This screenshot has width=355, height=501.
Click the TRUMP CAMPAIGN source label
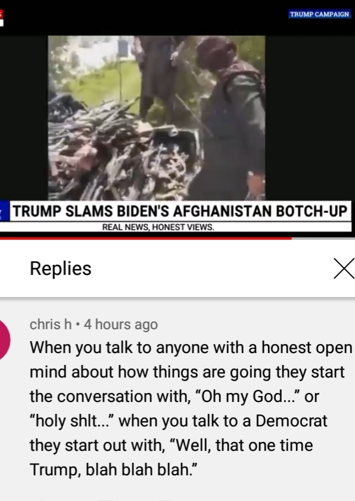(320, 14)
